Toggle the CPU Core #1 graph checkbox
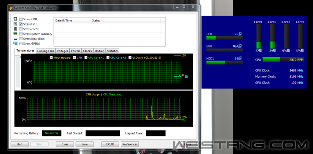Viewport: 313px width, 154px height. (86, 57)
